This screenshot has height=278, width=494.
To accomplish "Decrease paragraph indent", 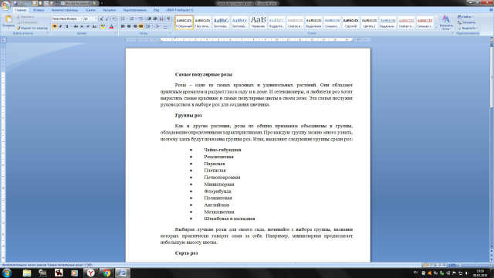I will (x=149, y=19).
